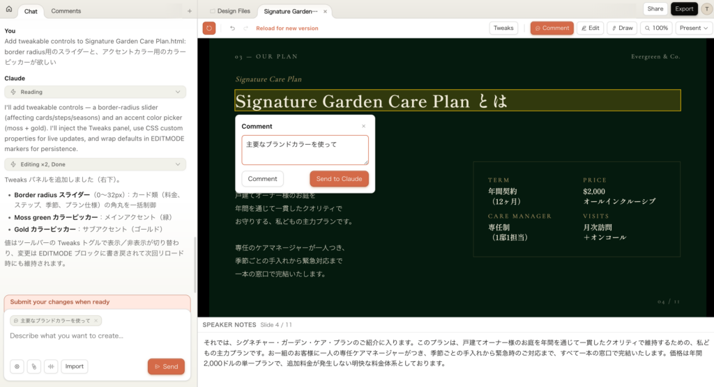
Task: Enable Draw mode in toolbar
Action: pyautogui.click(x=622, y=28)
